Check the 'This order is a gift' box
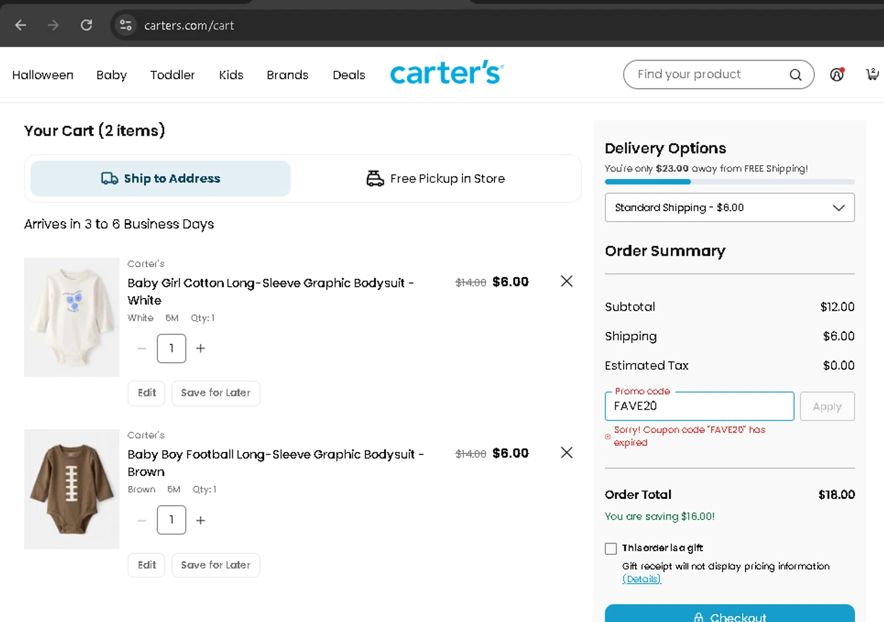The height and width of the screenshot is (622, 884). coord(611,549)
